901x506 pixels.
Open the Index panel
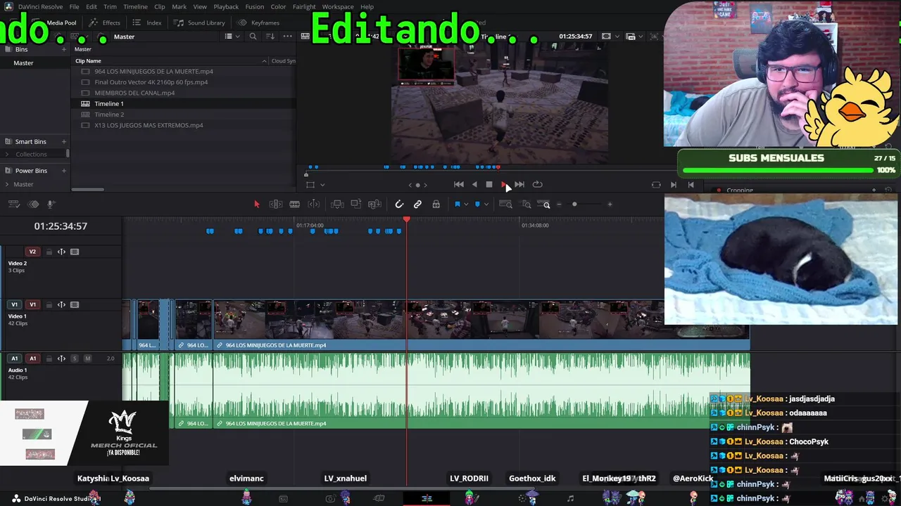[x=147, y=22]
